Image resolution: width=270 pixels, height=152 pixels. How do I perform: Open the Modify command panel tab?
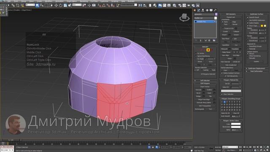[199, 10]
